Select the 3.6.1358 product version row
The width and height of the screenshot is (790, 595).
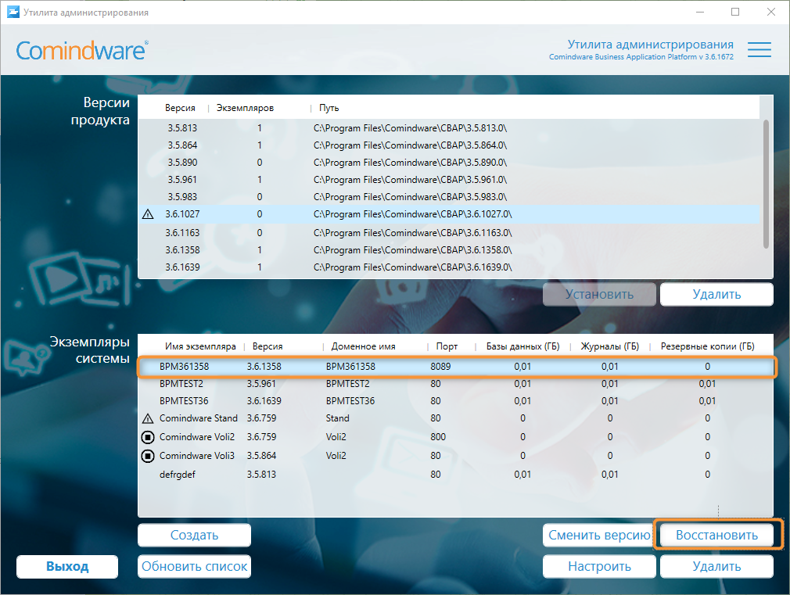(x=448, y=250)
